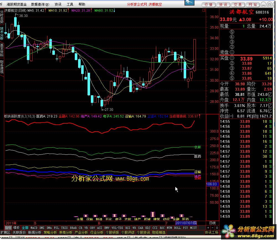Select the DMA indicator
Image resolution: width=277 pixels, height=240 pixels.
[49, 228]
